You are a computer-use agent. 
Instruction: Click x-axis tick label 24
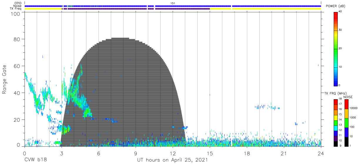(321, 153)
